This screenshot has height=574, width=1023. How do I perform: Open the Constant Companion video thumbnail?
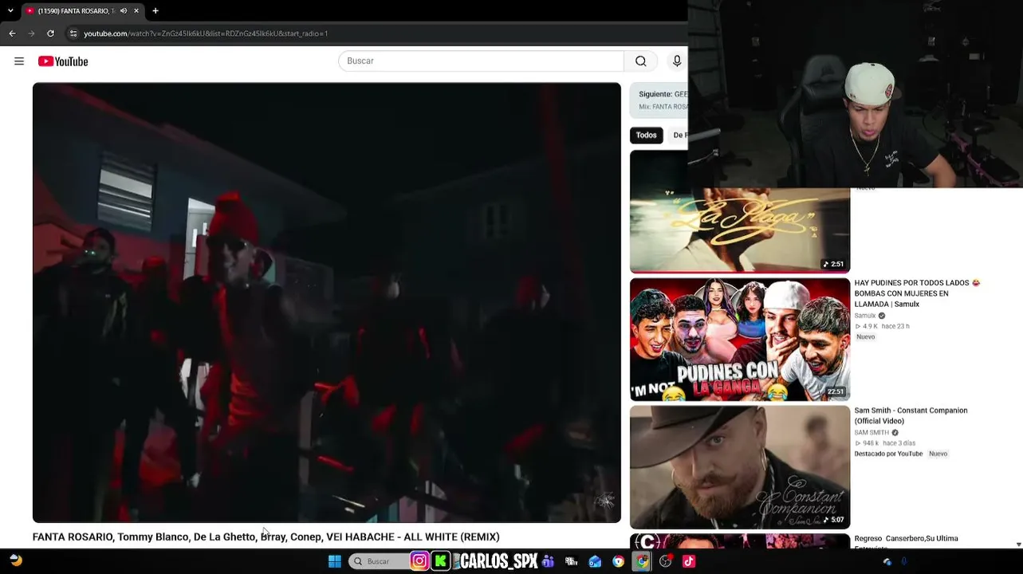coord(740,467)
